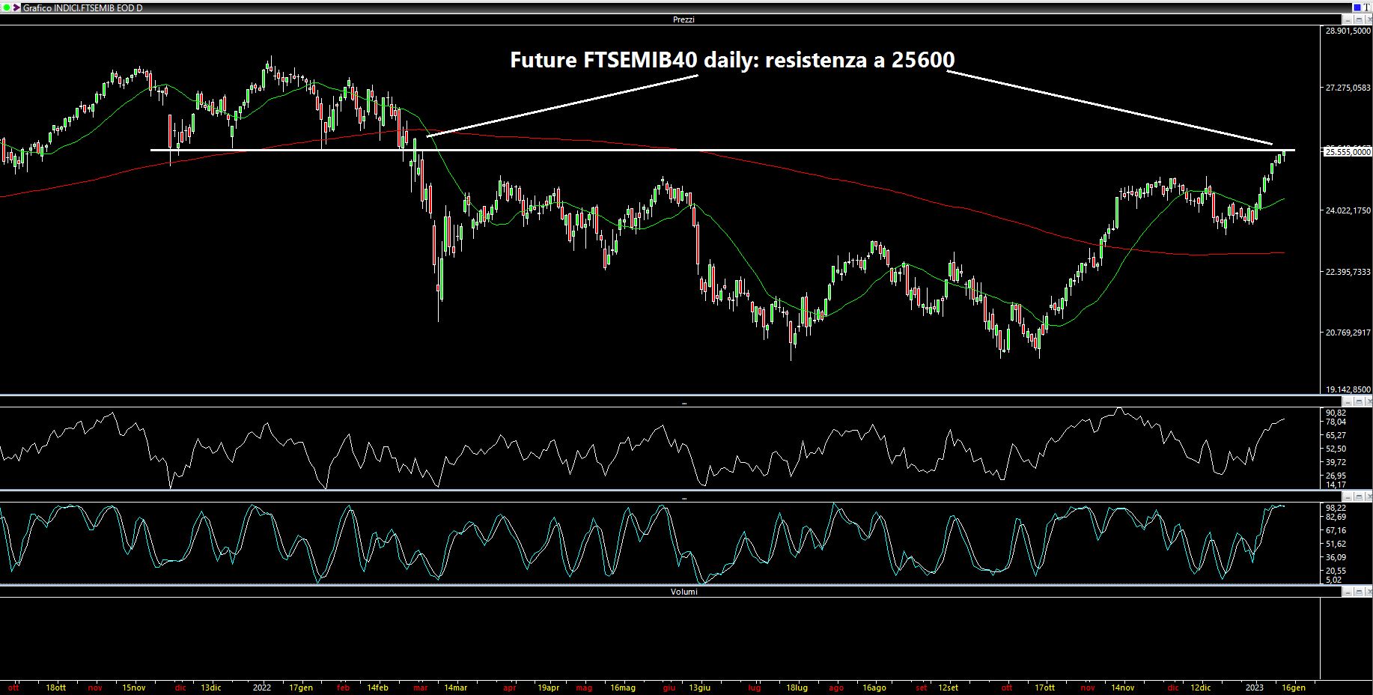Click the 17gen date label
The width and height of the screenshot is (1373, 695).
pyautogui.click(x=300, y=688)
